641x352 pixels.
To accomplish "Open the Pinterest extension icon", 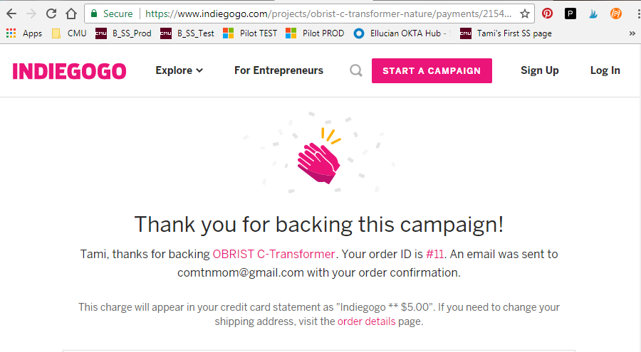I will pos(548,14).
